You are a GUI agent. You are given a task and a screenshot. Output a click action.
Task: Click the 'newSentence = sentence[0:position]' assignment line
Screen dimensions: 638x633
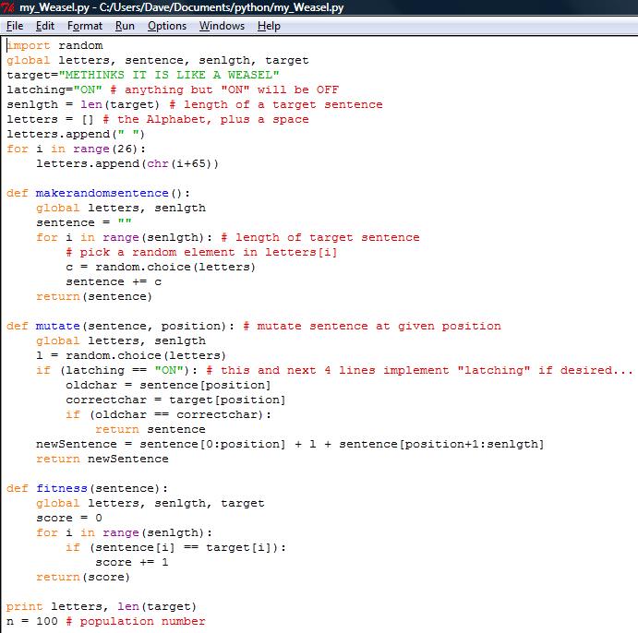point(290,445)
